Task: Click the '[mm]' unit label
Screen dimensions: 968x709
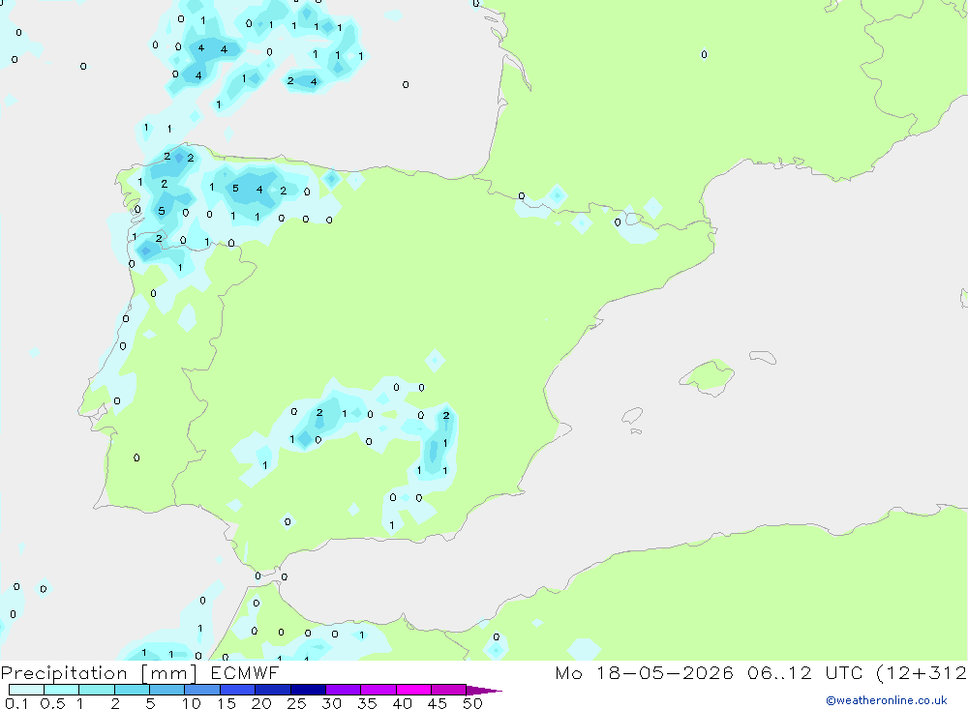Action: [168, 673]
